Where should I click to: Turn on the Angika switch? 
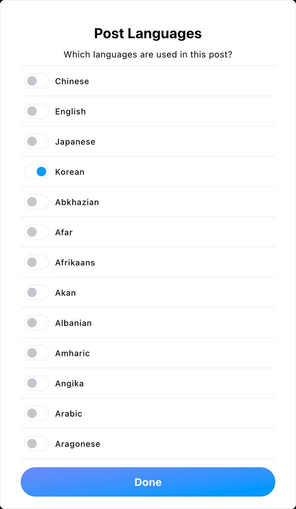click(36, 383)
